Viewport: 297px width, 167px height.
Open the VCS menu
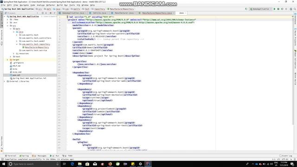78,5
